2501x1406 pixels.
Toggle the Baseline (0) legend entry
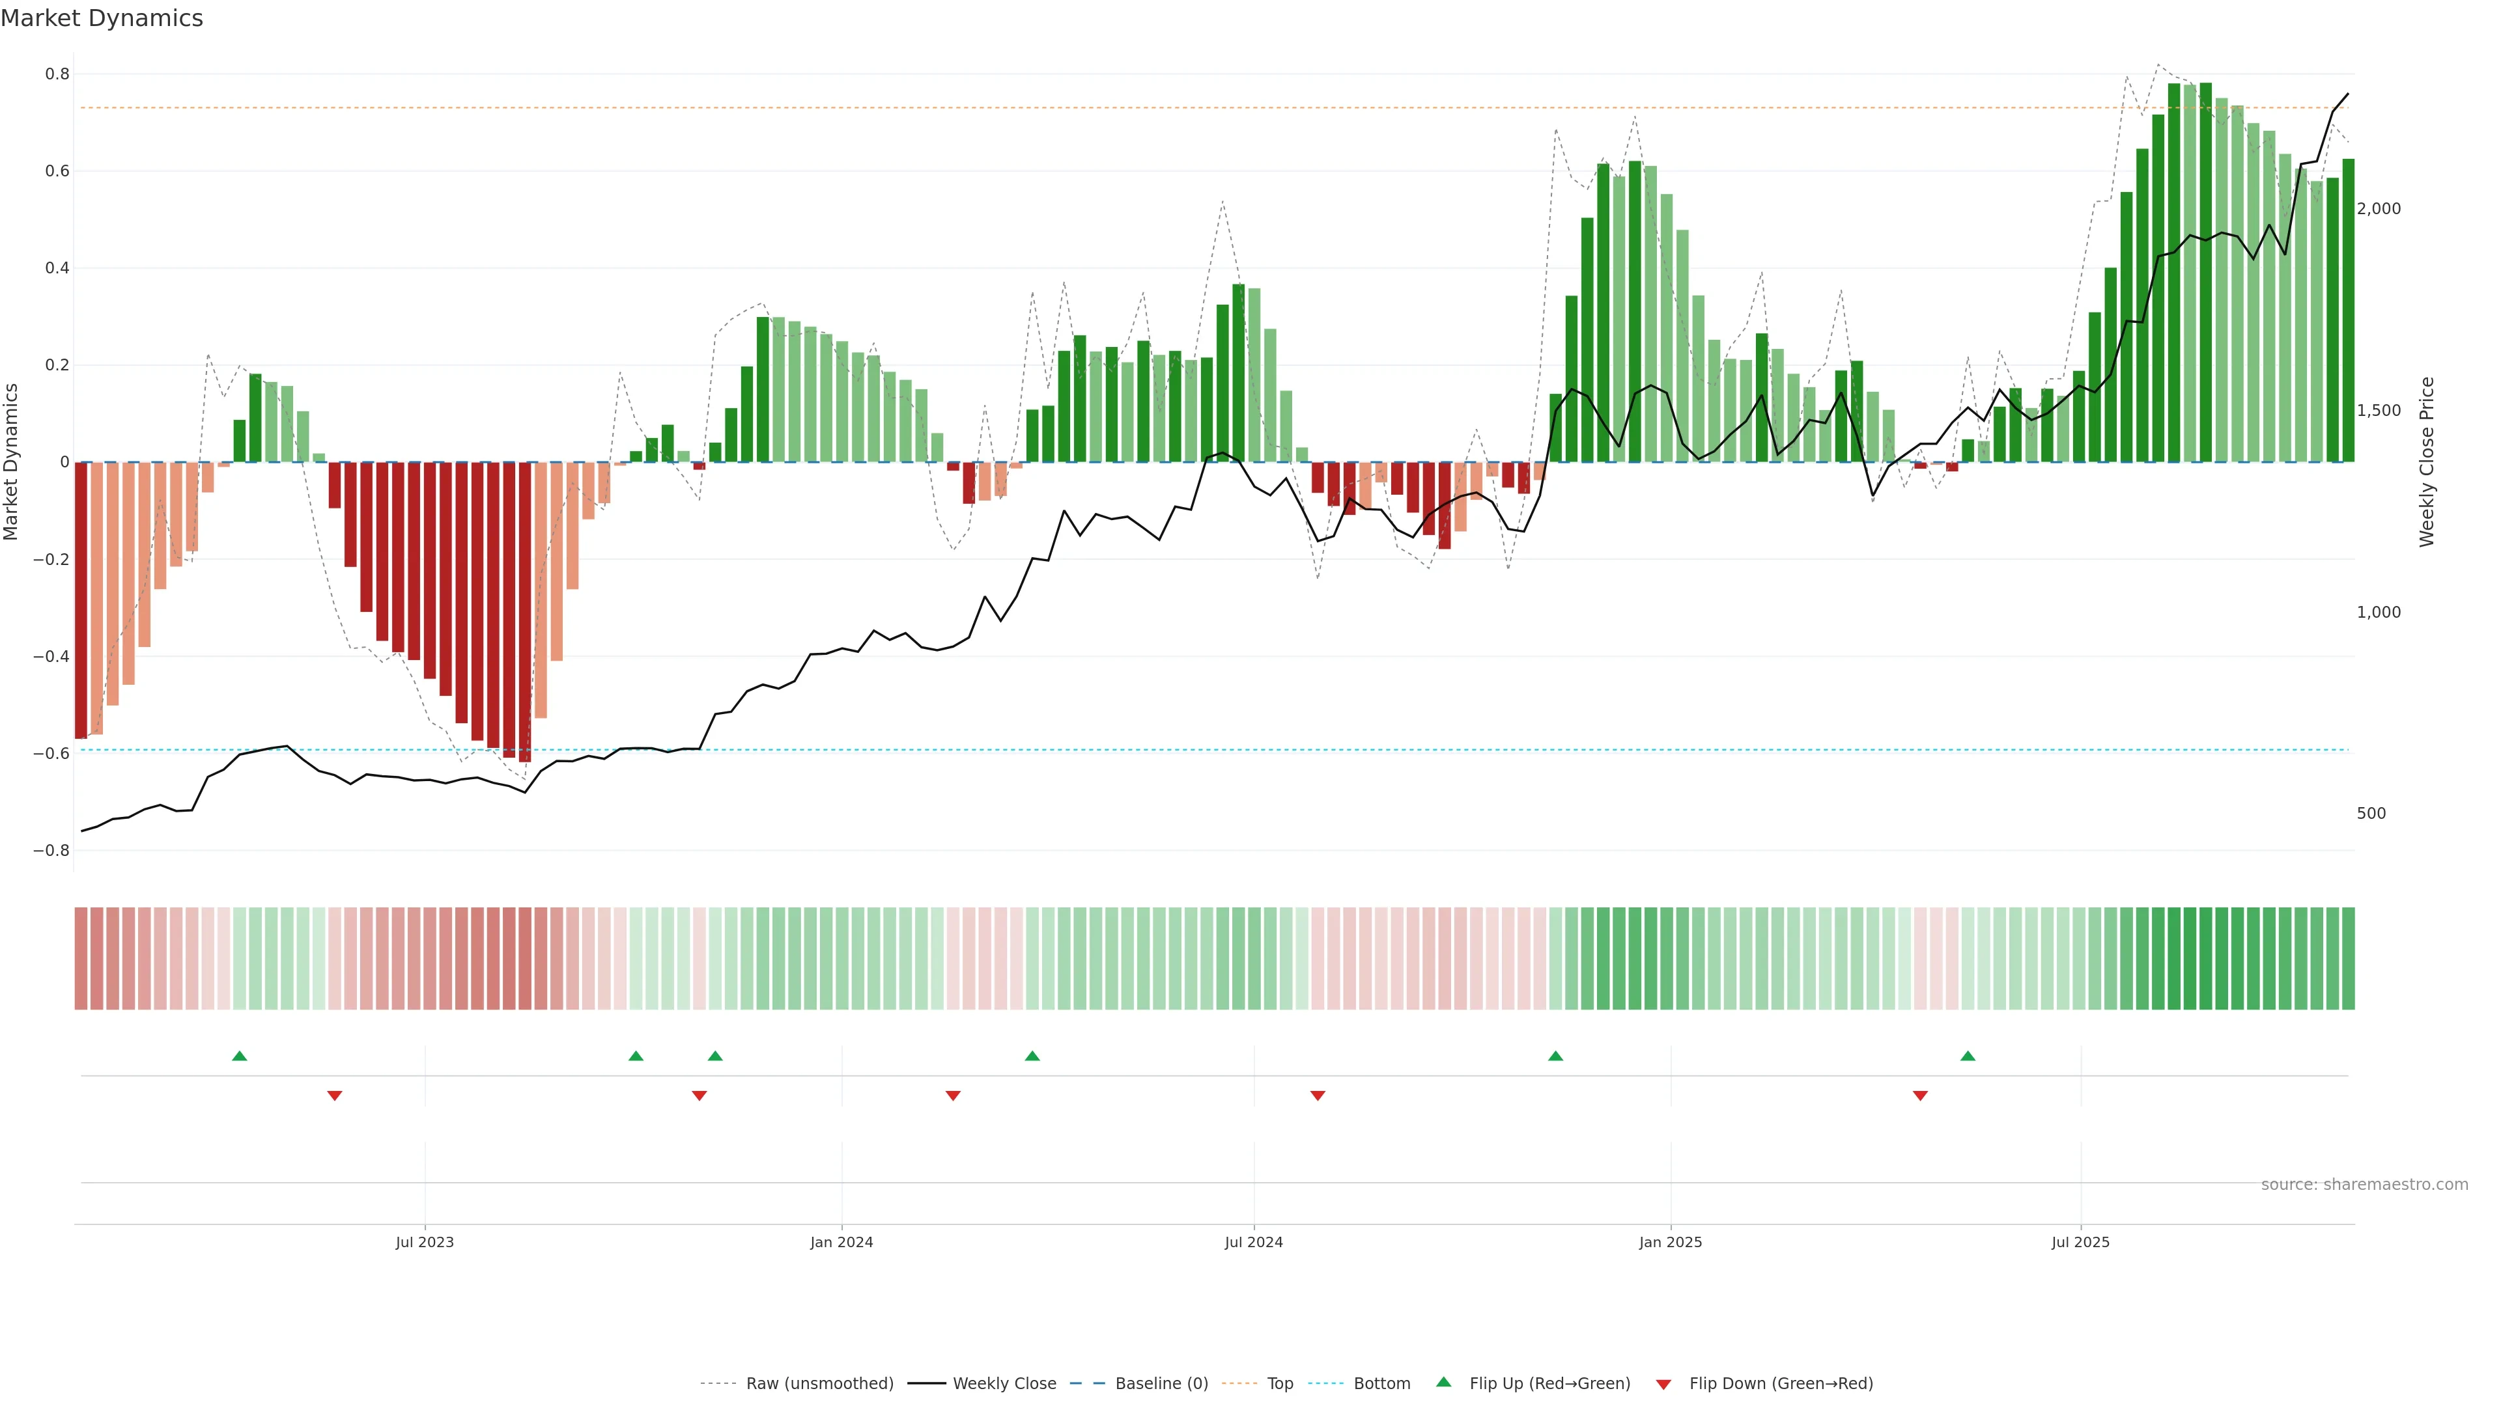(x=1161, y=1384)
